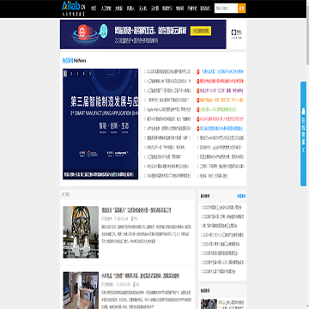Screen dimensions: 309x309
Task: Open the robotic arm article thumbnail
Action: click(x=81, y=232)
